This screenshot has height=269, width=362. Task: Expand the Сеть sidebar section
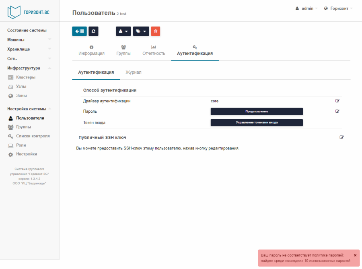point(29,59)
